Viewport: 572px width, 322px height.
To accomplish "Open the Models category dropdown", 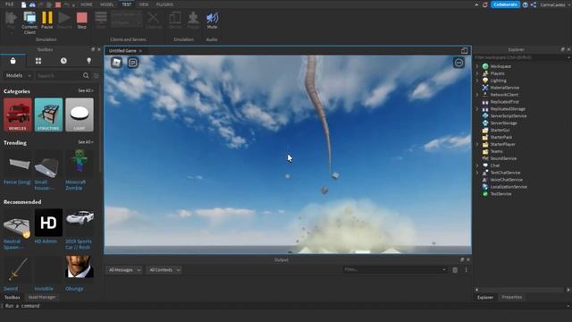I will pos(18,75).
